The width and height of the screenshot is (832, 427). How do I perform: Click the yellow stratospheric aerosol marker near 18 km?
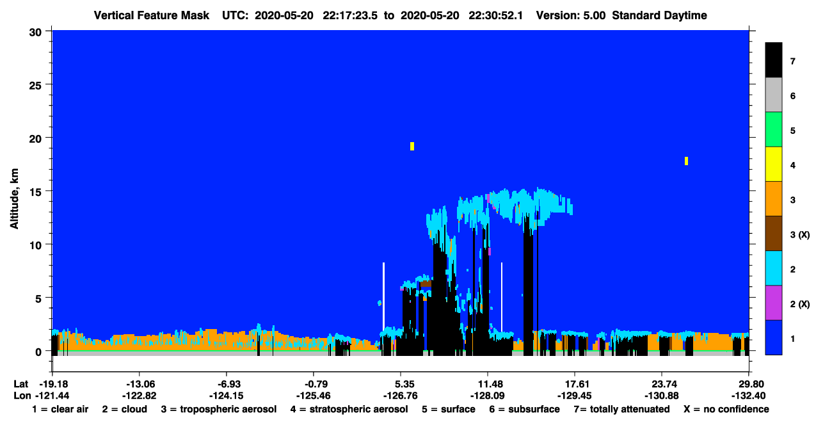pos(686,161)
